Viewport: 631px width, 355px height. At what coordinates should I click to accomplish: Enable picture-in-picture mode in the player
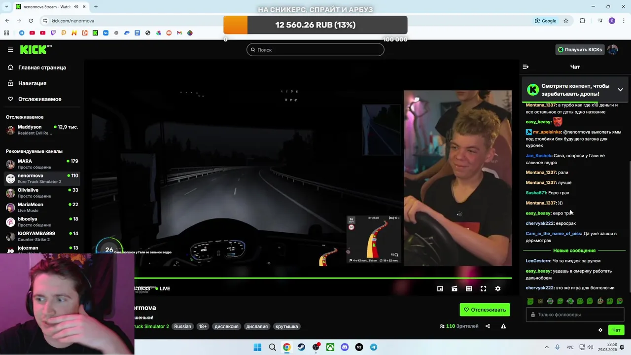[x=440, y=289]
